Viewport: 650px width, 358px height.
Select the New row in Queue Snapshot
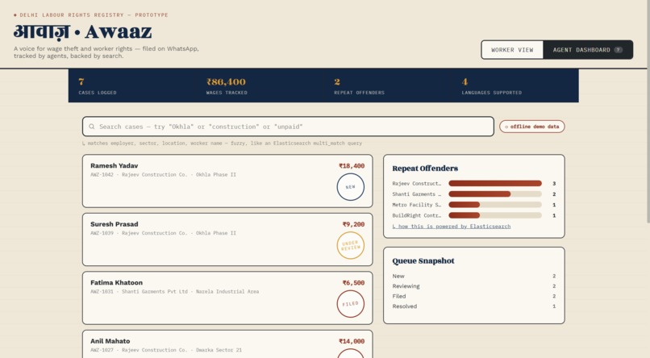coord(474,276)
